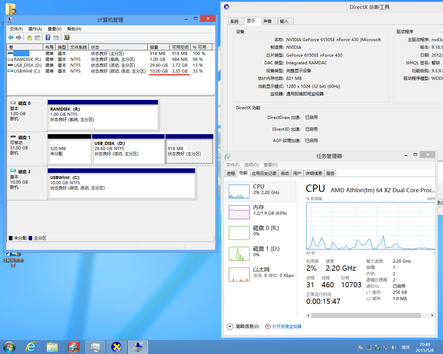Viewport: 443px width, 354px height.
Task: Collapse to 简略信息(D) view
Action: point(243,326)
